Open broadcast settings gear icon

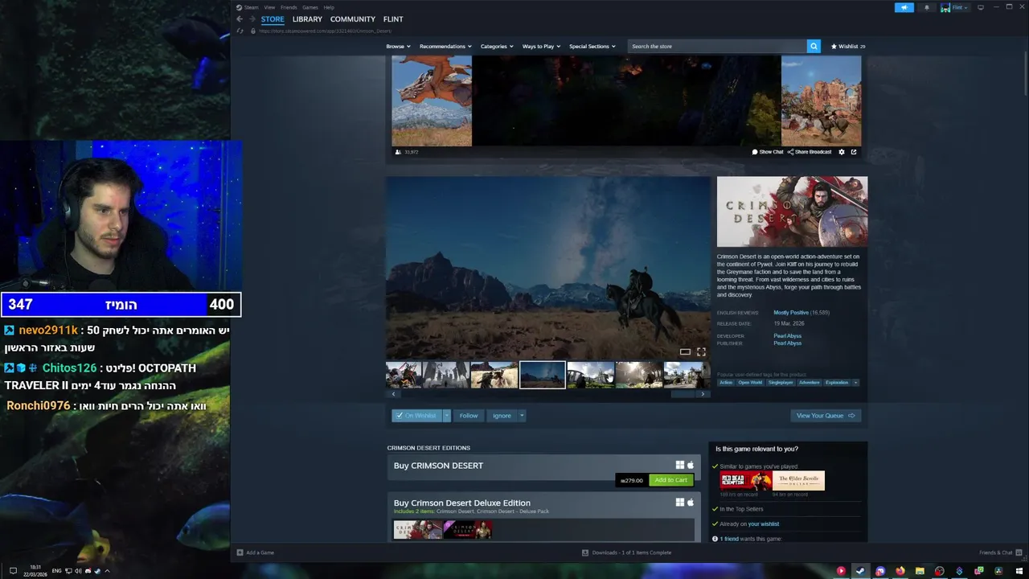(x=842, y=152)
